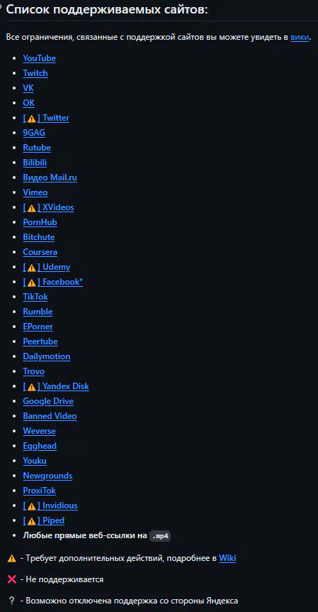
Task: Open the Wiki link in the warning legend
Action: click(x=227, y=558)
